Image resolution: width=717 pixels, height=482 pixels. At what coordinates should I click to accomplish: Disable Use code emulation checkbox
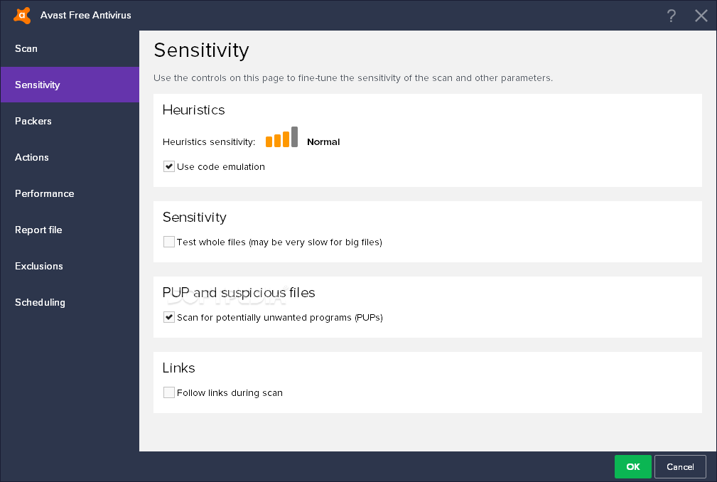click(168, 166)
